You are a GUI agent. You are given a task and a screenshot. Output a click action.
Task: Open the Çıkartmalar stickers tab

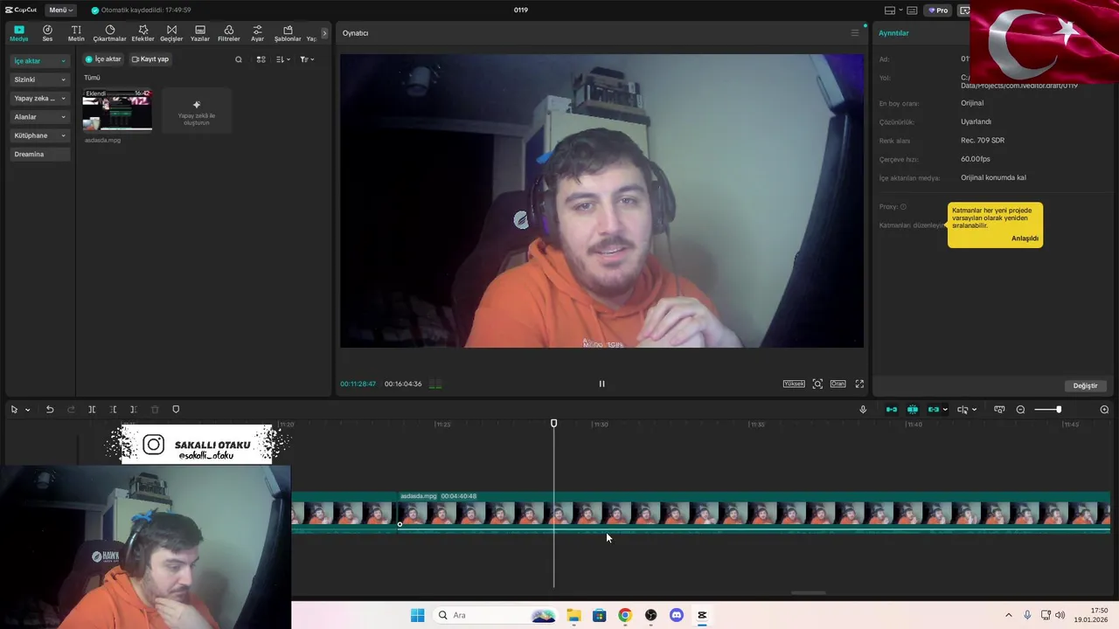[x=109, y=33]
